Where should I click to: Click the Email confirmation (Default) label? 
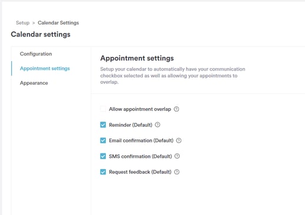tap(141, 140)
